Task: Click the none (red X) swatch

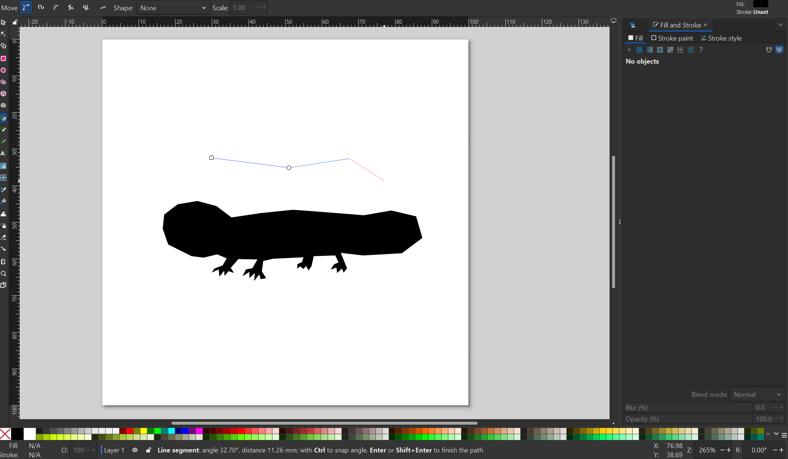Action: pyautogui.click(x=5, y=434)
